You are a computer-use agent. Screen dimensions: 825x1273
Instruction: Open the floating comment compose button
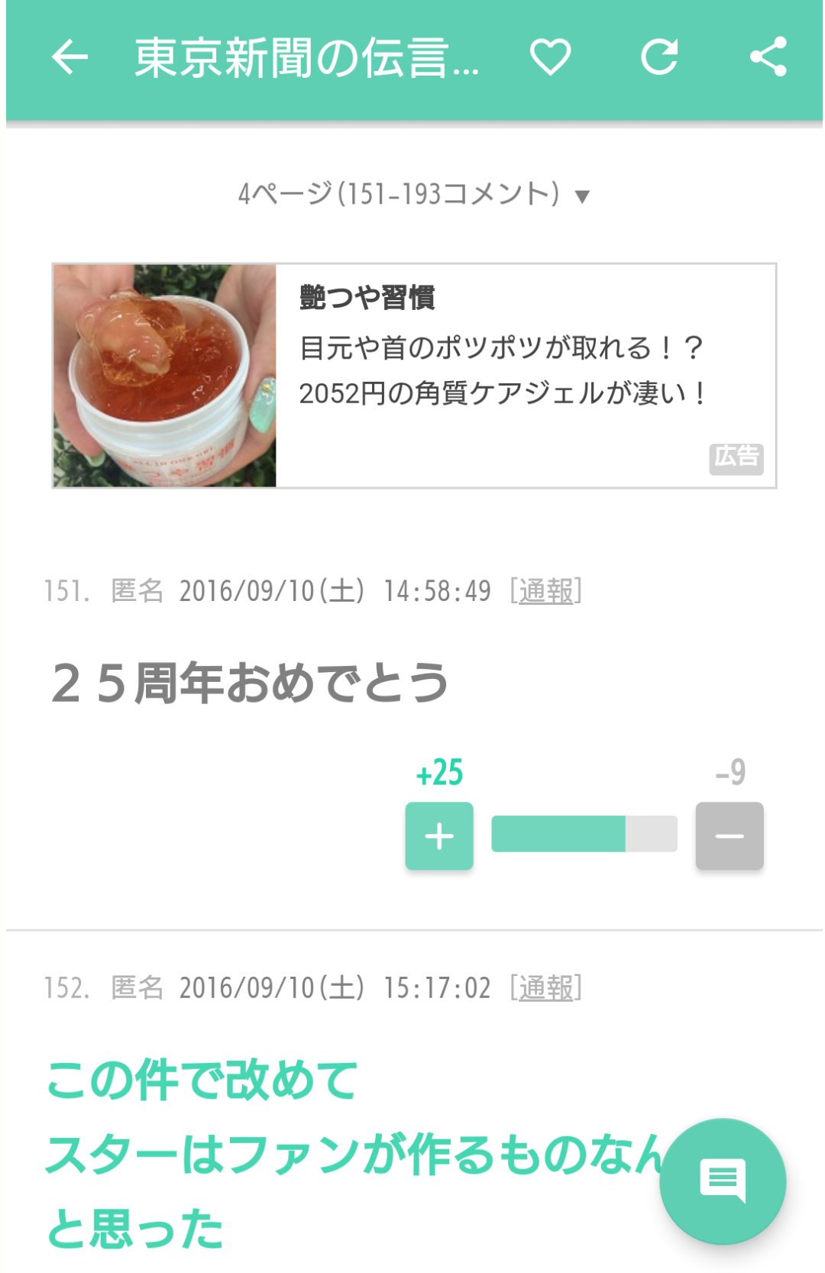723,1181
